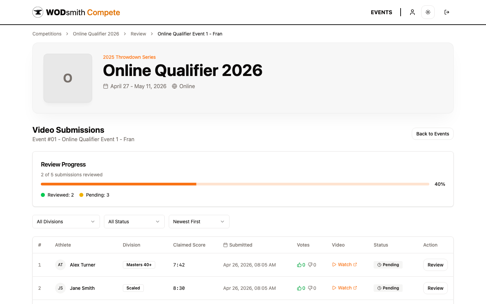Click Pending status badge for Jane Smith
Image resolution: width=486 pixels, height=304 pixels.
pyautogui.click(x=388, y=288)
